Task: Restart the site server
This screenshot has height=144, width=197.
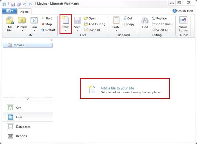Action: (48, 30)
